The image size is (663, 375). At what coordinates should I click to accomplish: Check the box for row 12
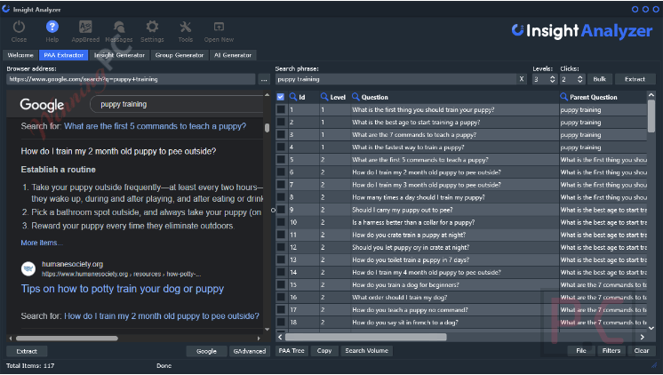click(281, 247)
